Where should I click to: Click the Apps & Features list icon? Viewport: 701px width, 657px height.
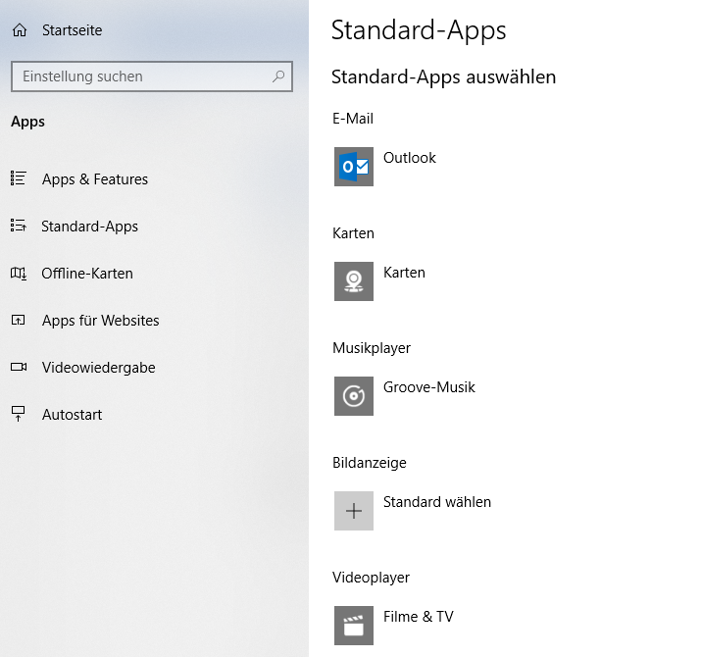pos(19,178)
